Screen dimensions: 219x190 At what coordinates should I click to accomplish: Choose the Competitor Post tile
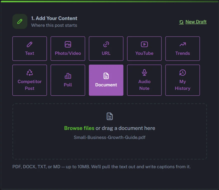click(29, 80)
